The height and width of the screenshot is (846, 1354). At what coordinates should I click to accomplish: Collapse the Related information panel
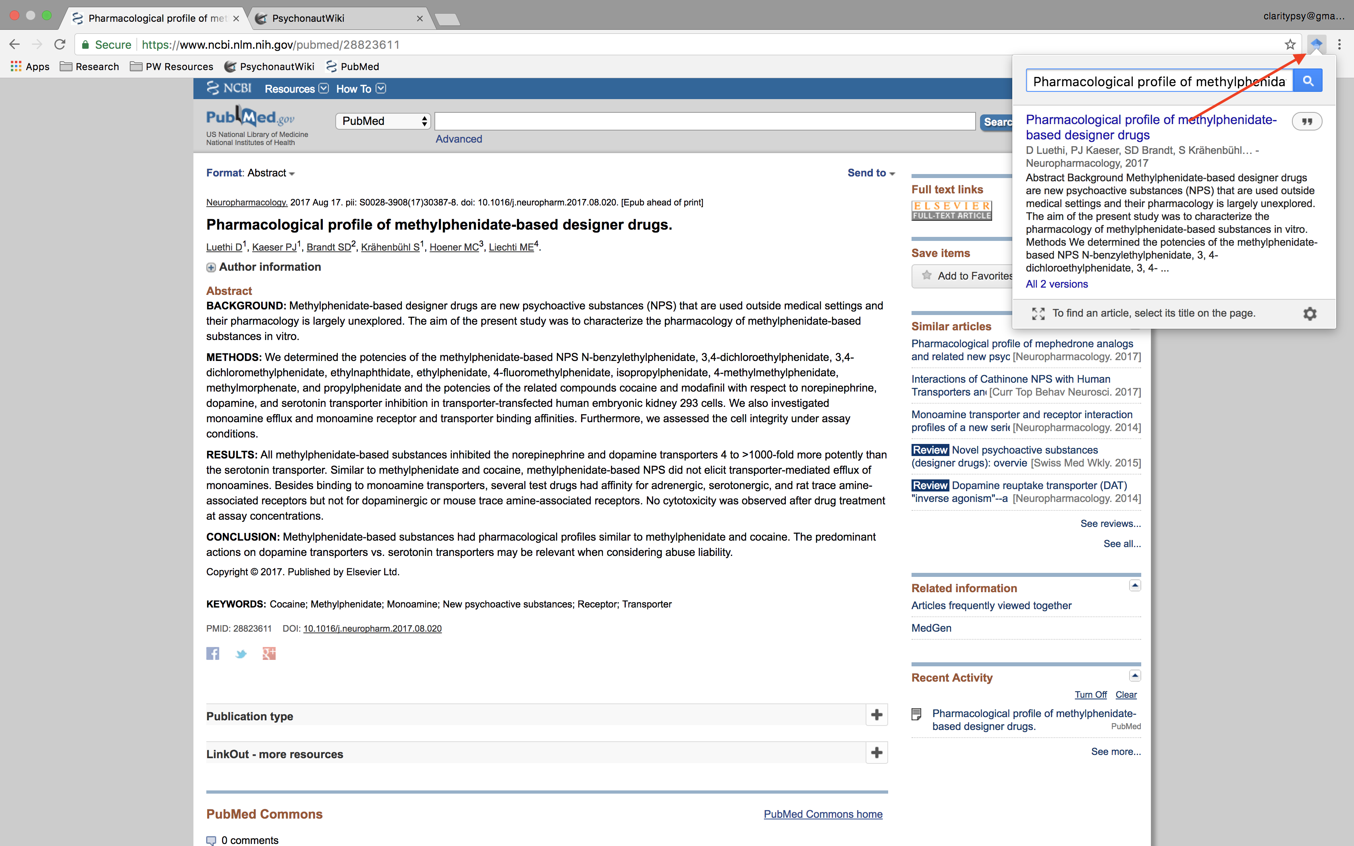click(1135, 585)
